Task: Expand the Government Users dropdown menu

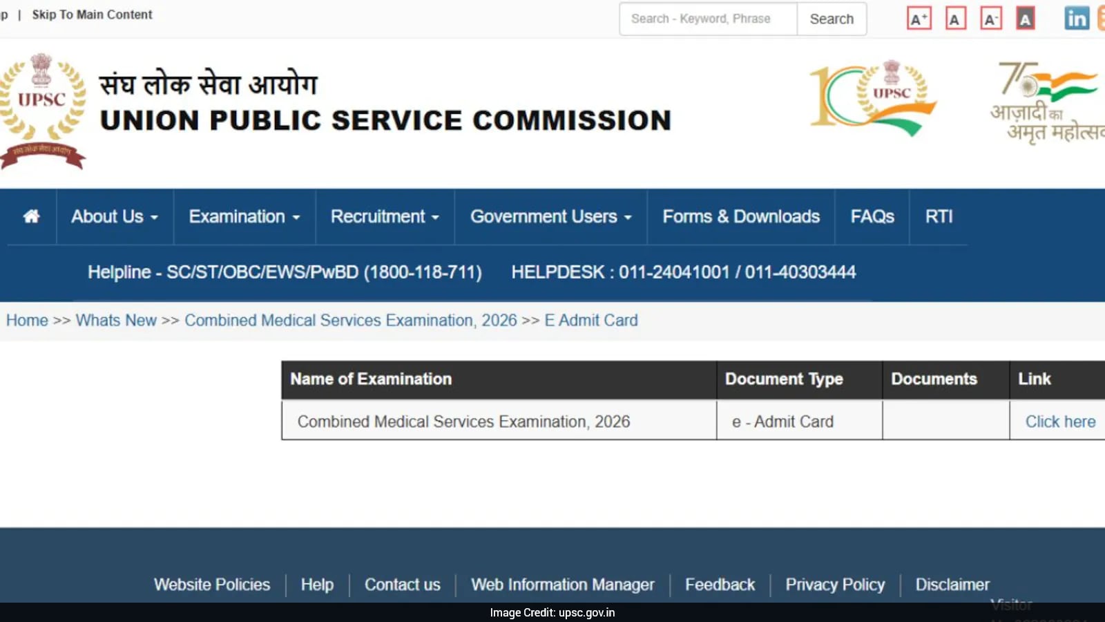Action: click(x=550, y=216)
